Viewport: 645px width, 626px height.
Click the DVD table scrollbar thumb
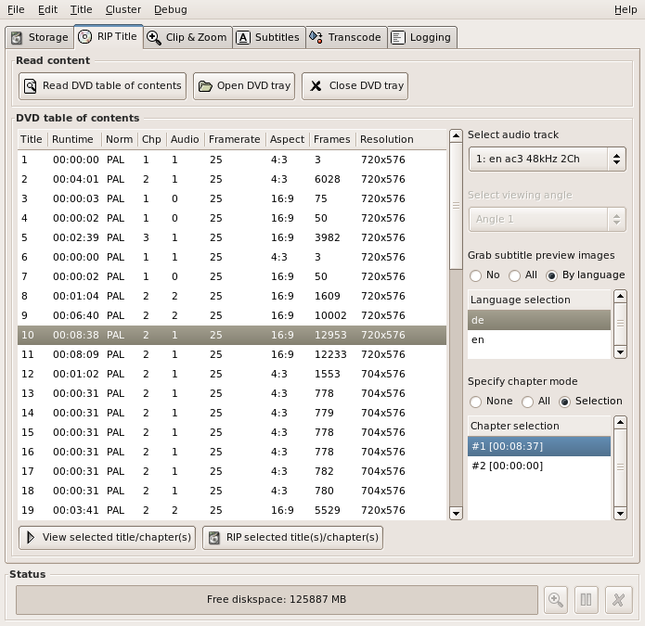(456, 206)
